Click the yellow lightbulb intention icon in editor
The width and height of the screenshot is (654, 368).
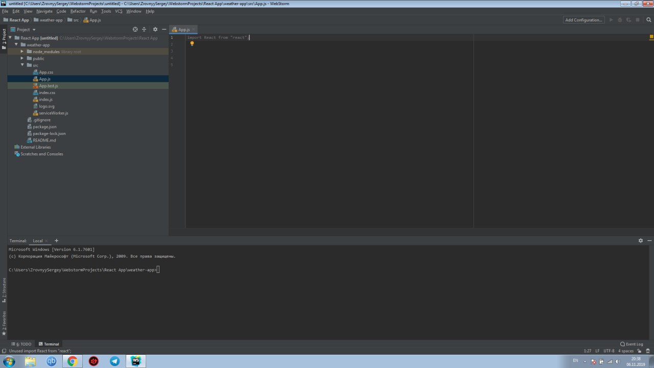(192, 44)
